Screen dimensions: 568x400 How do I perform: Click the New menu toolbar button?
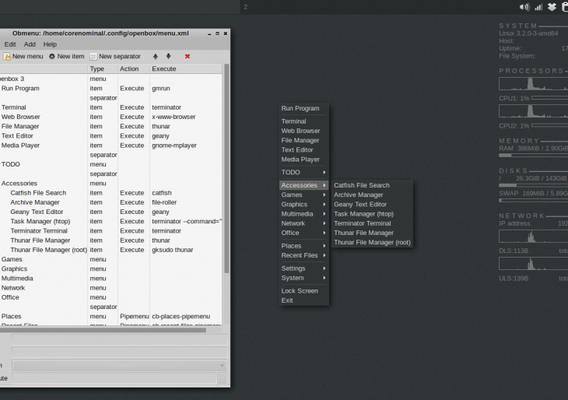pos(23,57)
